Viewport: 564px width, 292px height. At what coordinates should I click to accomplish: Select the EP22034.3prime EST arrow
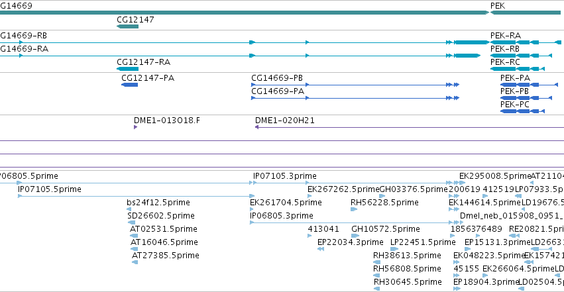pyautogui.click(x=321, y=249)
